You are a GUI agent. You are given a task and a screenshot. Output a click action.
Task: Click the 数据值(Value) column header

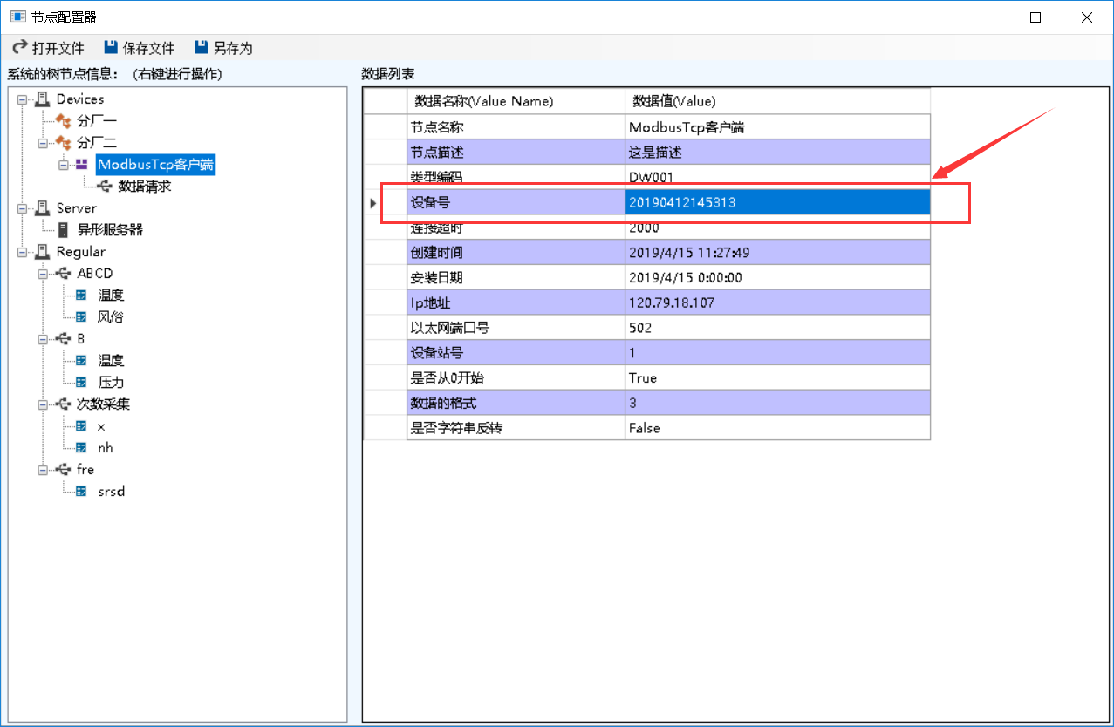[777, 101]
